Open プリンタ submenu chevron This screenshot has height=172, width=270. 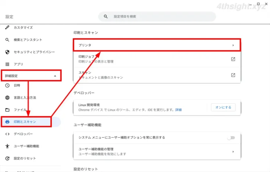click(233, 45)
